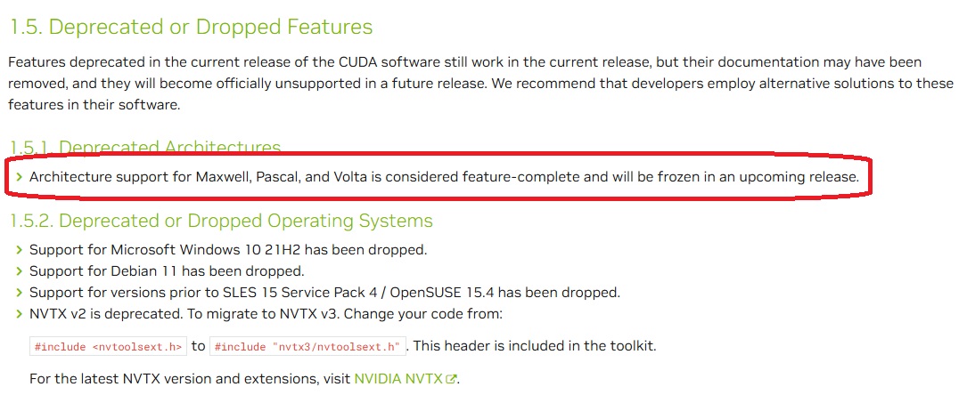
Task: Click the SLES 15 Service Pack 4 text
Action: point(325,293)
